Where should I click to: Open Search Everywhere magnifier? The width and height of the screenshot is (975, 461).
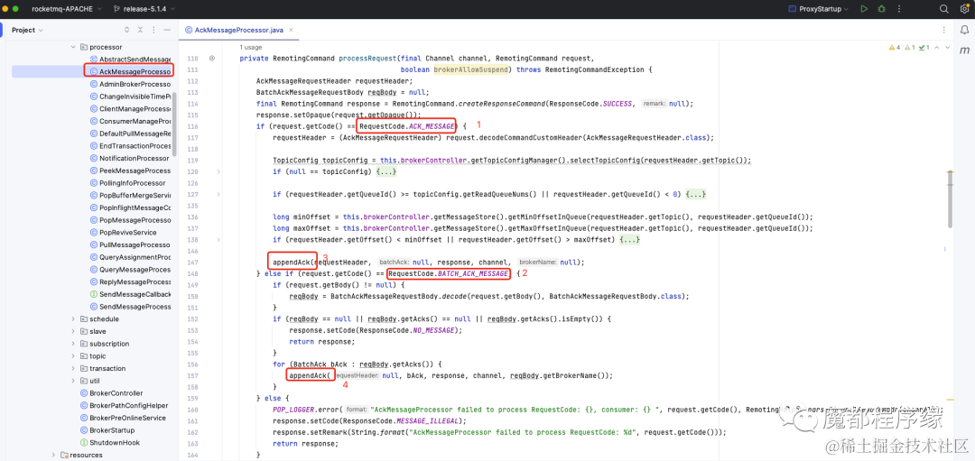click(x=944, y=9)
